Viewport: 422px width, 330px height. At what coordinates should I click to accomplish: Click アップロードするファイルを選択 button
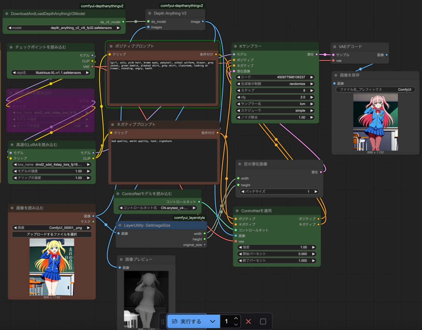pyautogui.click(x=52, y=234)
